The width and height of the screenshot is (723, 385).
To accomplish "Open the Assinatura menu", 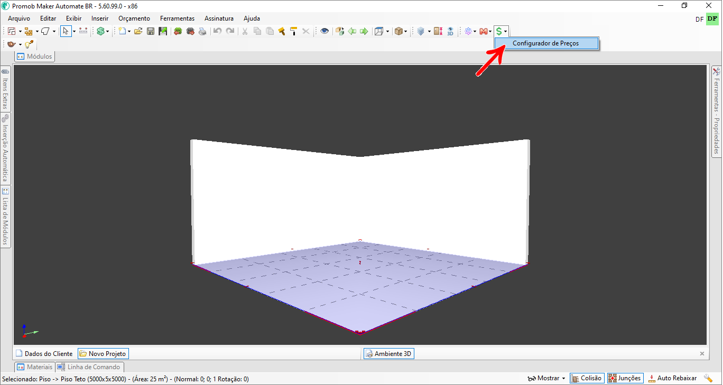I will pyautogui.click(x=219, y=18).
